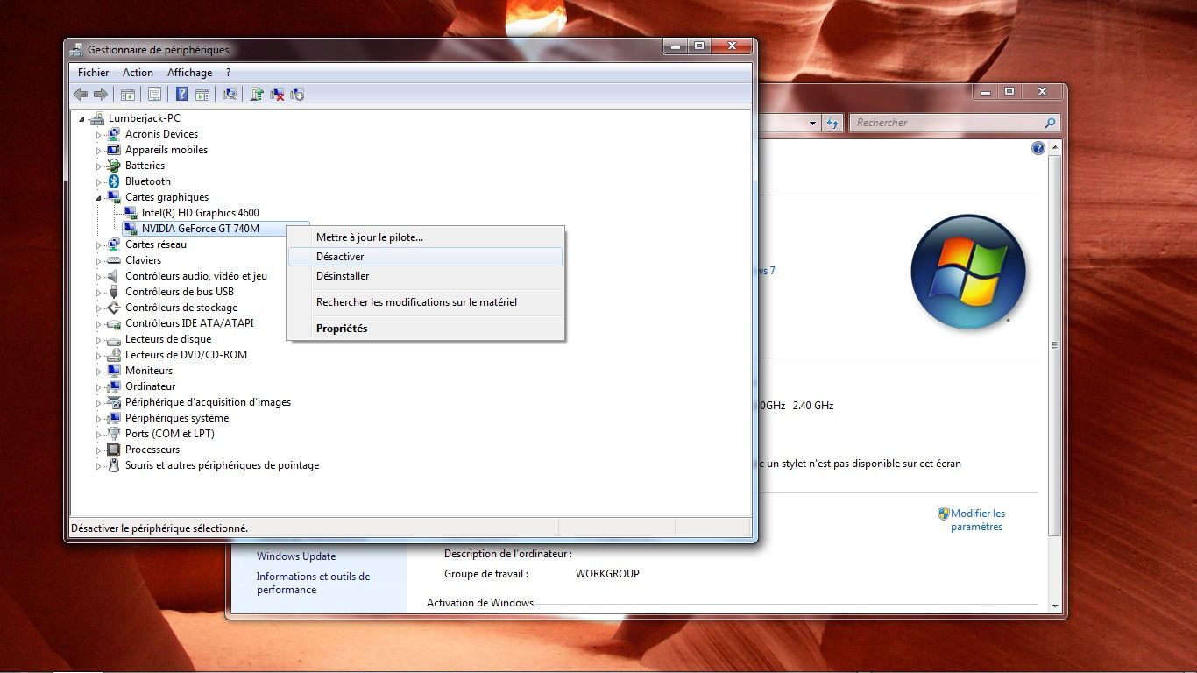1197x673 pixels.
Task: Click the System window vertical scrollbar
Action: [x=1054, y=346]
